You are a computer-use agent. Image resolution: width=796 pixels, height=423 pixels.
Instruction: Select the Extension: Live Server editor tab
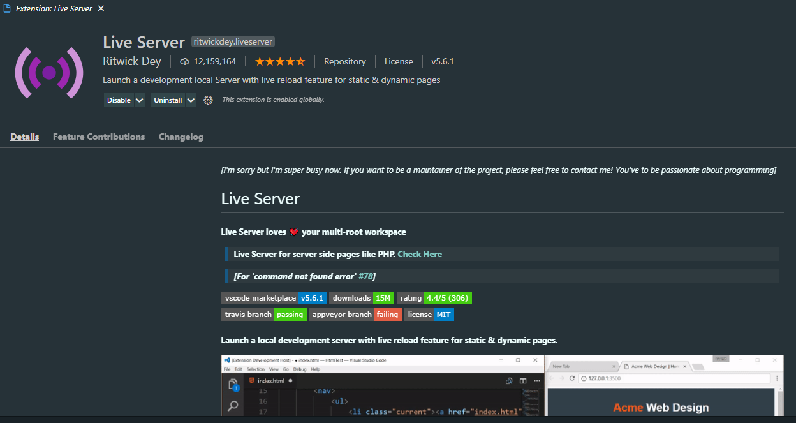(x=54, y=9)
